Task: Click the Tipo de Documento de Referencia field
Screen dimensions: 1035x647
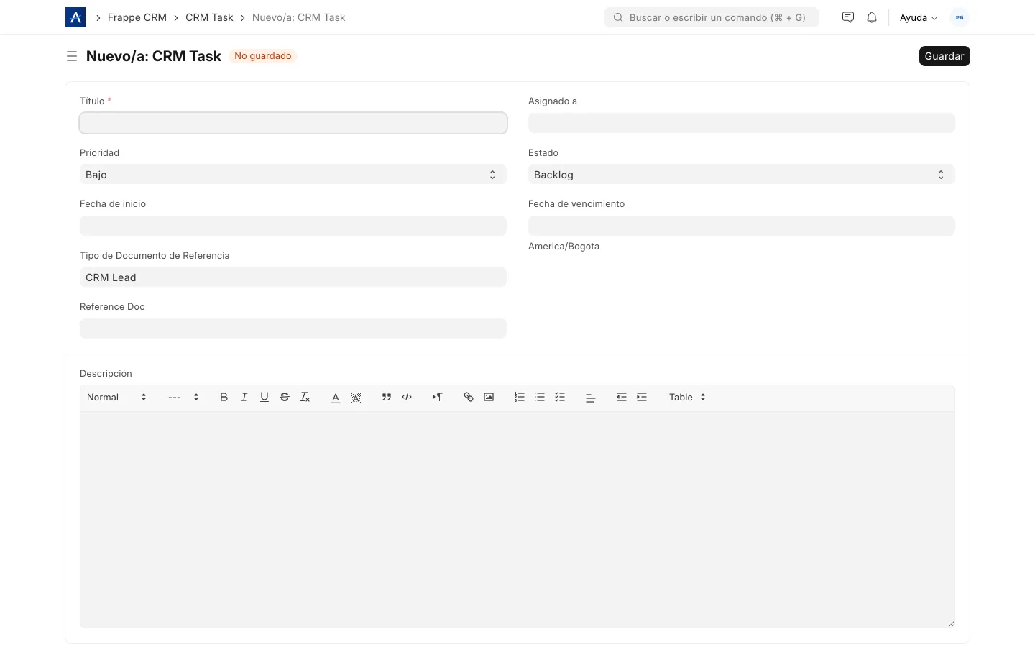Action: tap(293, 277)
